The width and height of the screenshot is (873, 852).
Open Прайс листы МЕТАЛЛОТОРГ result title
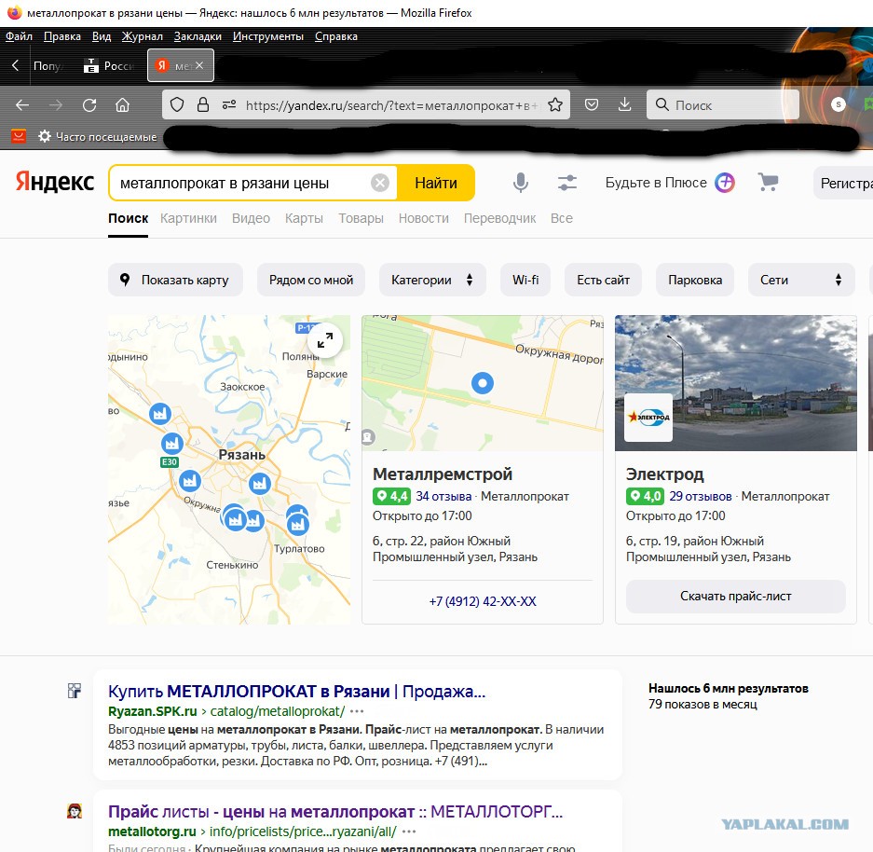335,811
